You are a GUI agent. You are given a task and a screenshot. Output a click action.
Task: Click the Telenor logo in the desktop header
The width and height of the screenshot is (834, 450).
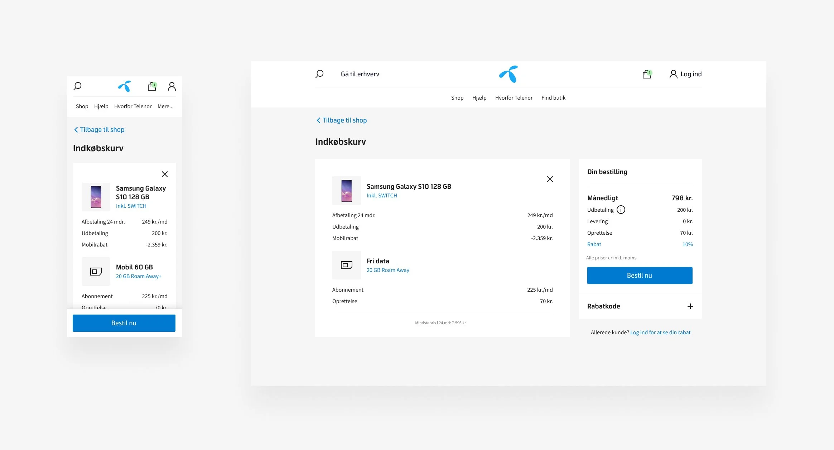point(508,74)
